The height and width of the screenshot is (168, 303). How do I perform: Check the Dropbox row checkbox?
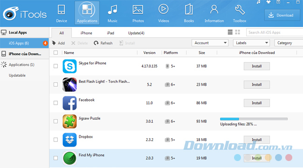[55, 140]
